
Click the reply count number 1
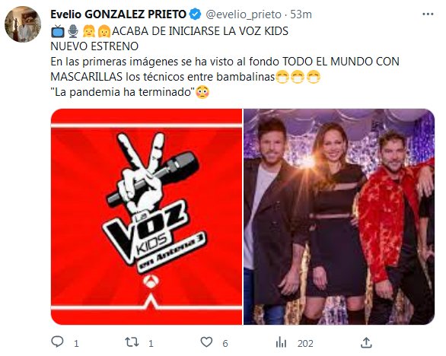76,344
